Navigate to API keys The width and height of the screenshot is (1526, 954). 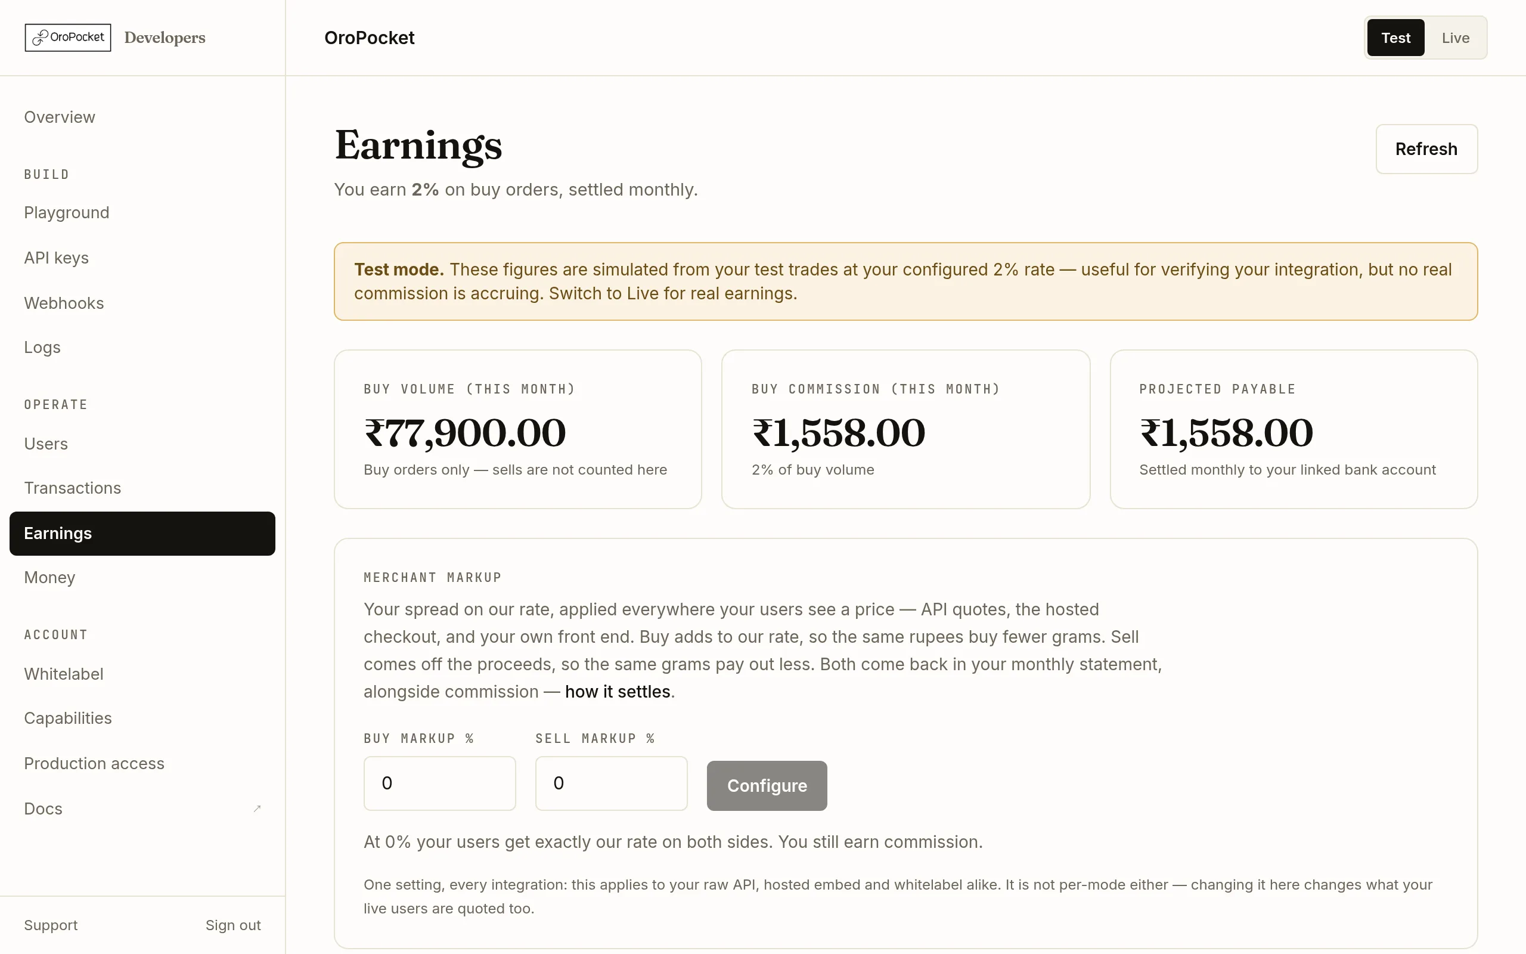coord(56,258)
